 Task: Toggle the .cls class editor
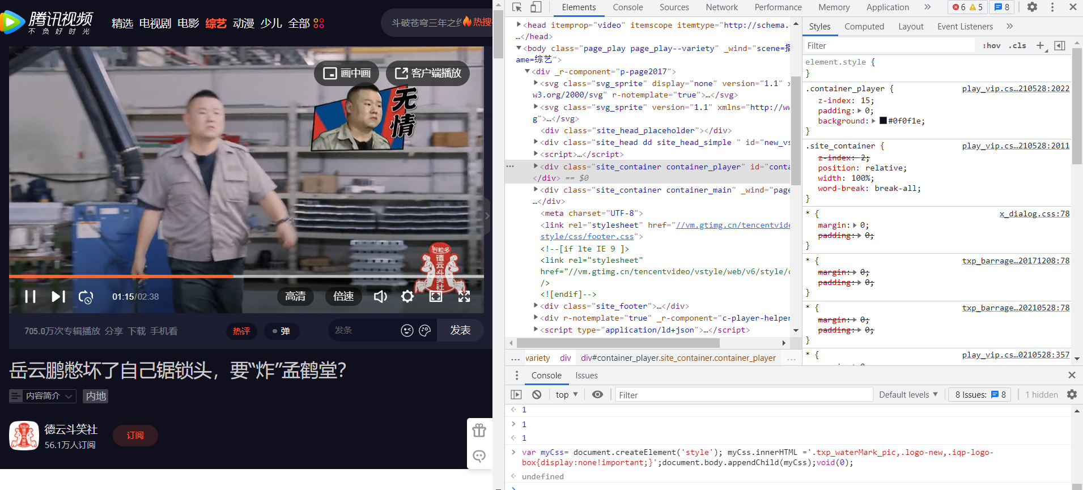pyautogui.click(x=1017, y=46)
